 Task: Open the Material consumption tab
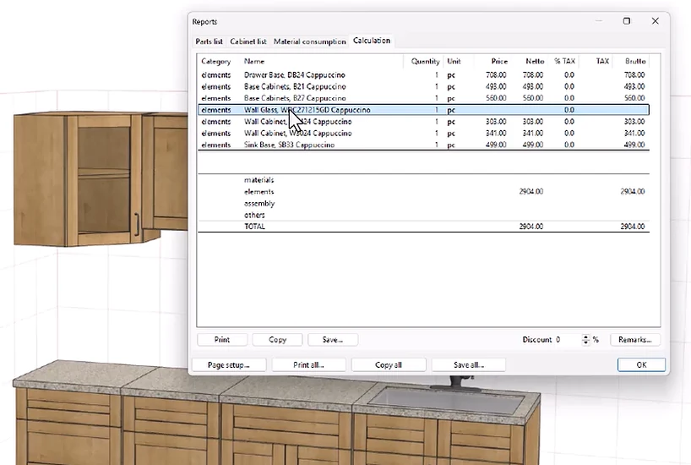point(309,41)
